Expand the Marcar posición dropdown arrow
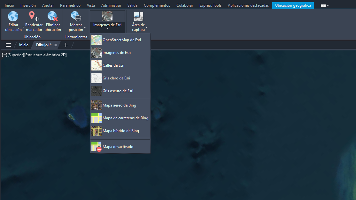356x200 pixels. click(85, 28)
